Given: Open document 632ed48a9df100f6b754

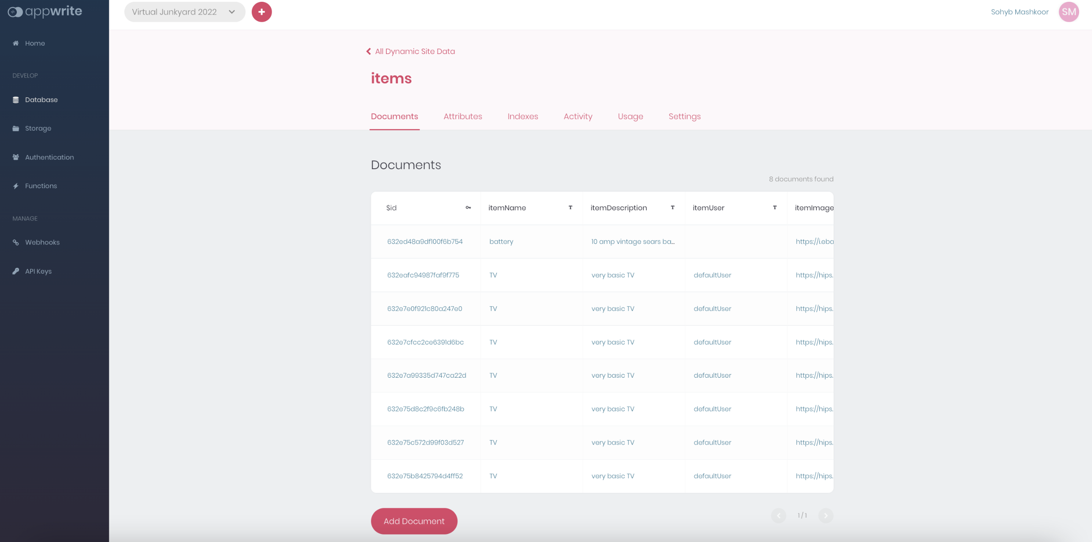Looking at the screenshot, I should point(424,242).
